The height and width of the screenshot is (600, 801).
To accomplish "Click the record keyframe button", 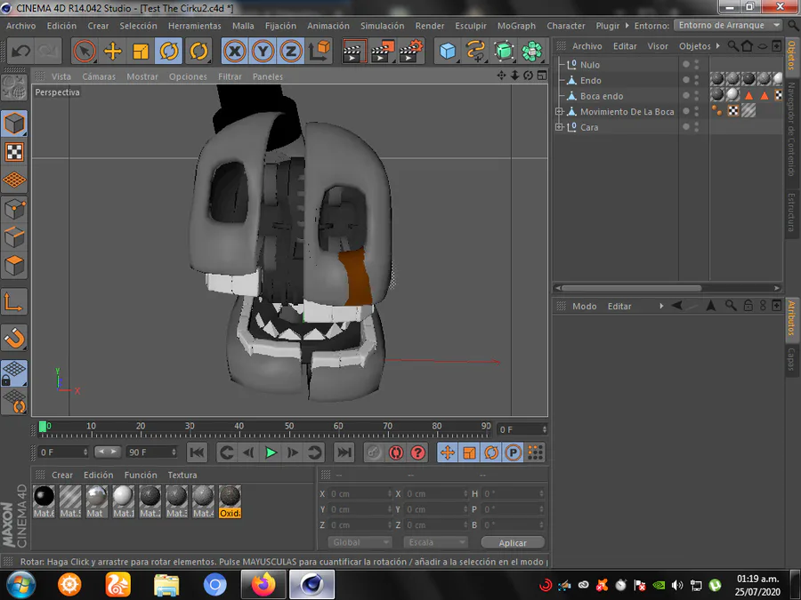I will click(374, 453).
